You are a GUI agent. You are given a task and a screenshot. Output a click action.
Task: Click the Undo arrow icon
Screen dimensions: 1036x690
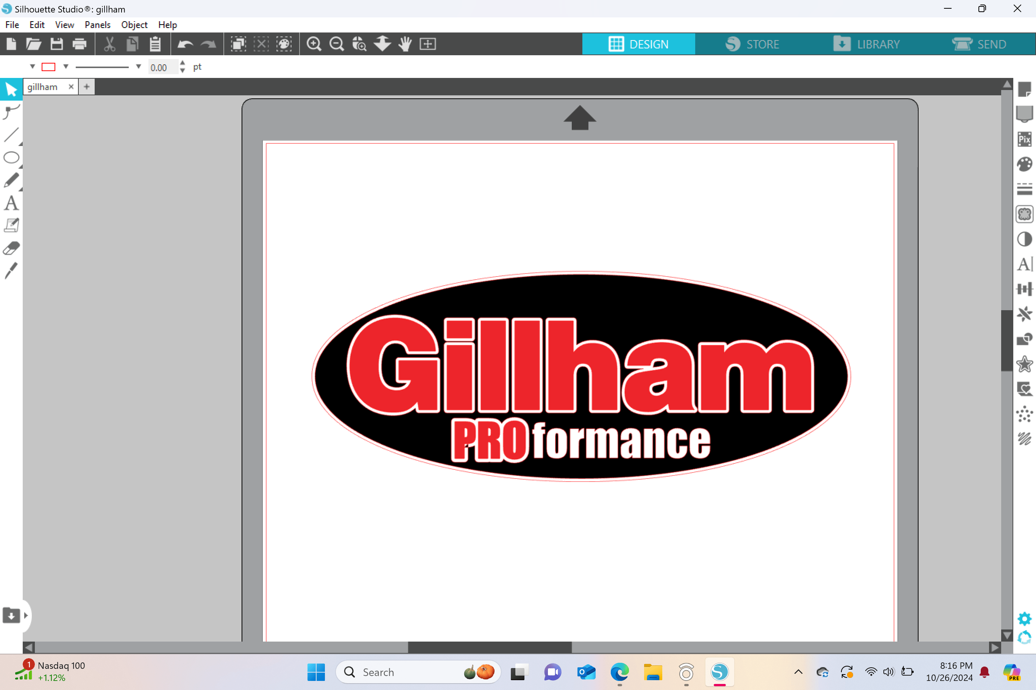185,44
